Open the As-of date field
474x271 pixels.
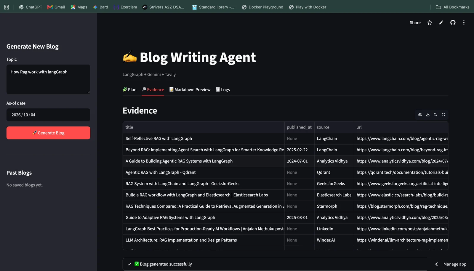(48, 115)
